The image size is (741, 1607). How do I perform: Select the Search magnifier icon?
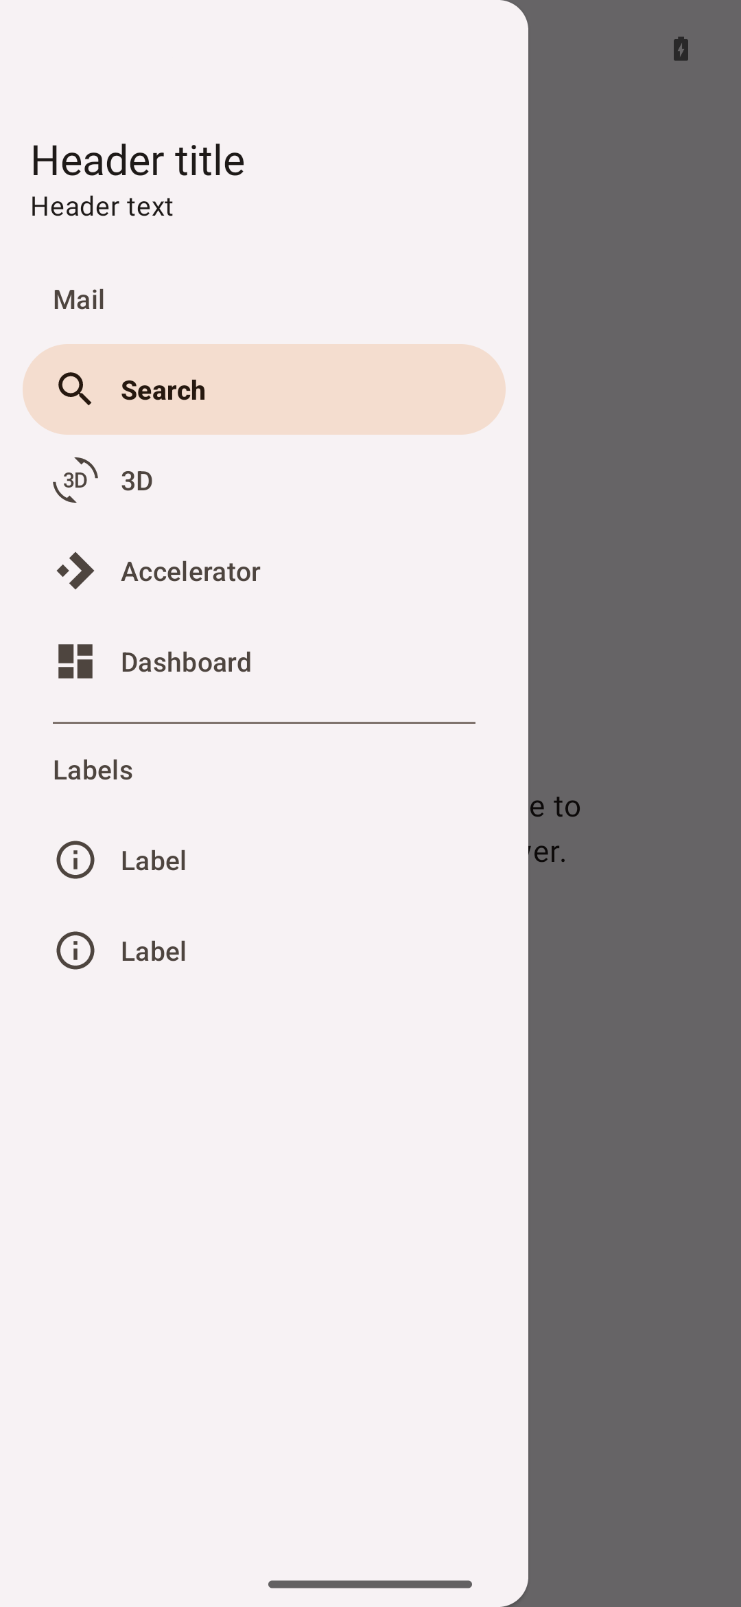coord(75,389)
